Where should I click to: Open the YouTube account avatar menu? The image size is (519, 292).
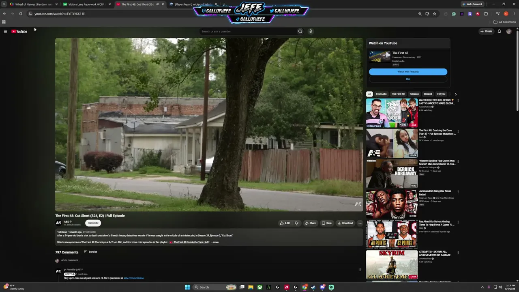(509, 31)
